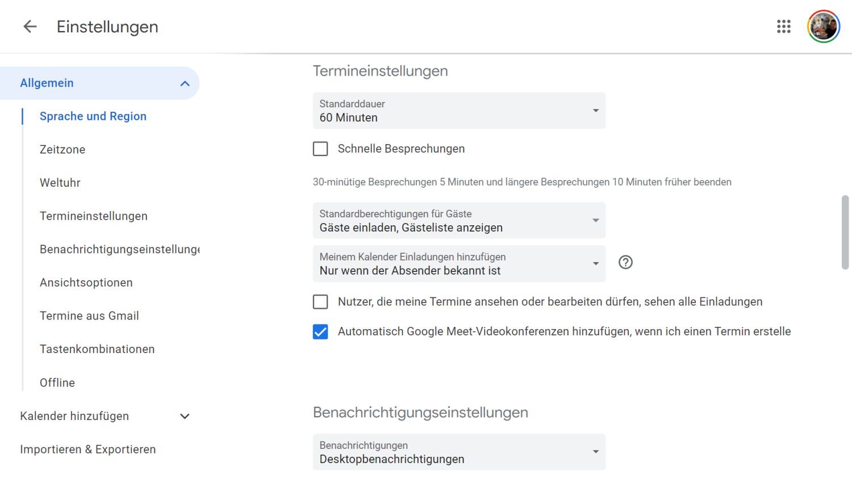Disable automatic Google Meet-Videokonferenzen checkbox
Viewport: 852px width, 479px height.
pyautogui.click(x=320, y=332)
